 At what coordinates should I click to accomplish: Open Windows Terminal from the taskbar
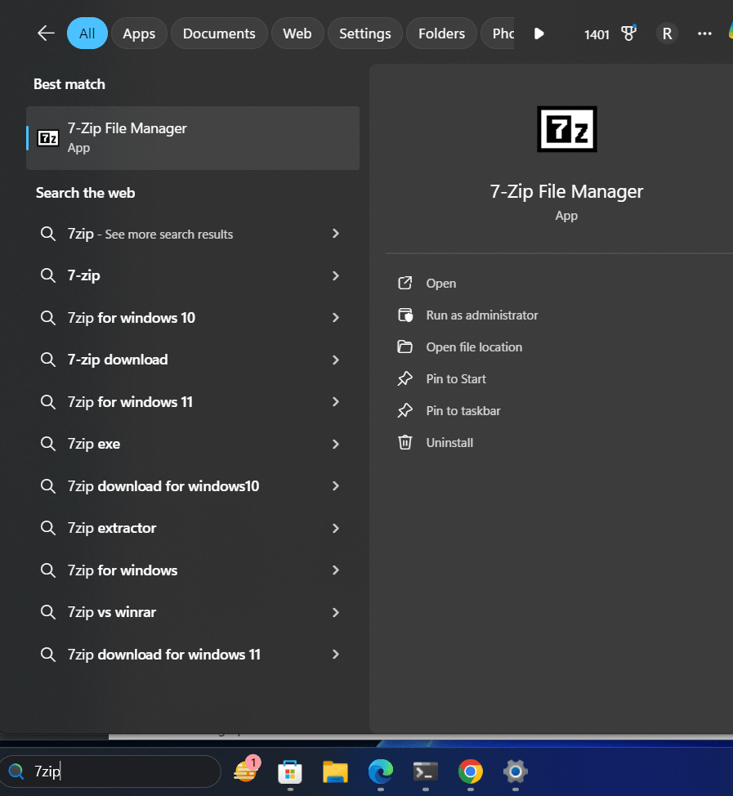[425, 771]
